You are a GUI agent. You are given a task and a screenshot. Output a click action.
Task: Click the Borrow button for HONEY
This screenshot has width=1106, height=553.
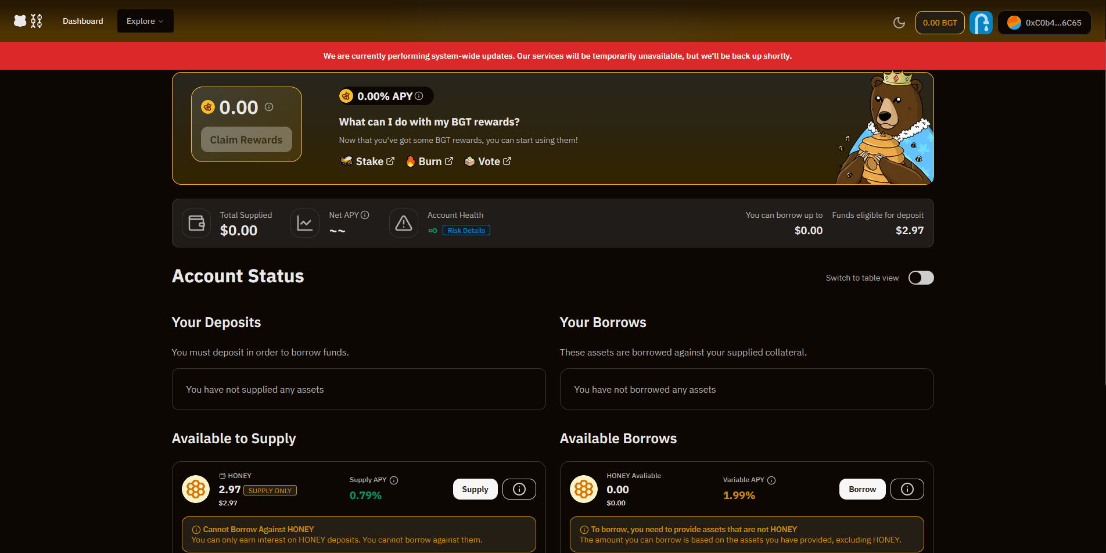tap(862, 489)
